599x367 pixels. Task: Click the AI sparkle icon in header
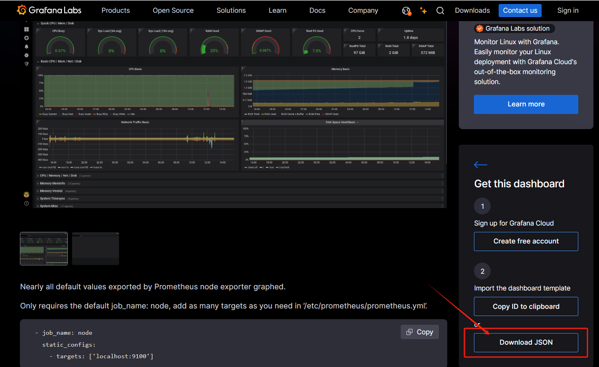coord(423,11)
